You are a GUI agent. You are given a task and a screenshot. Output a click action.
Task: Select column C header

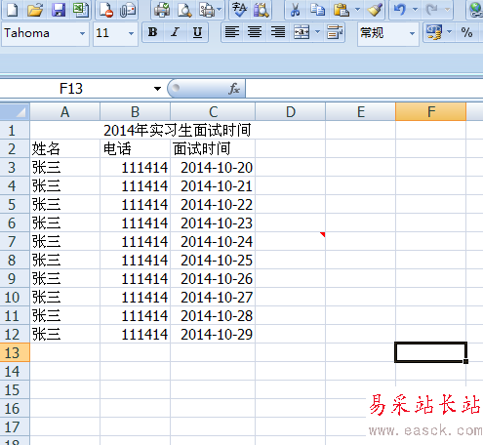click(x=213, y=112)
